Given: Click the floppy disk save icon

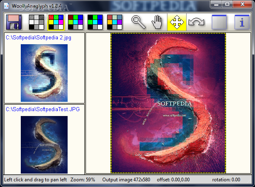Looking at the screenshot, I should (x=14, y=22).
